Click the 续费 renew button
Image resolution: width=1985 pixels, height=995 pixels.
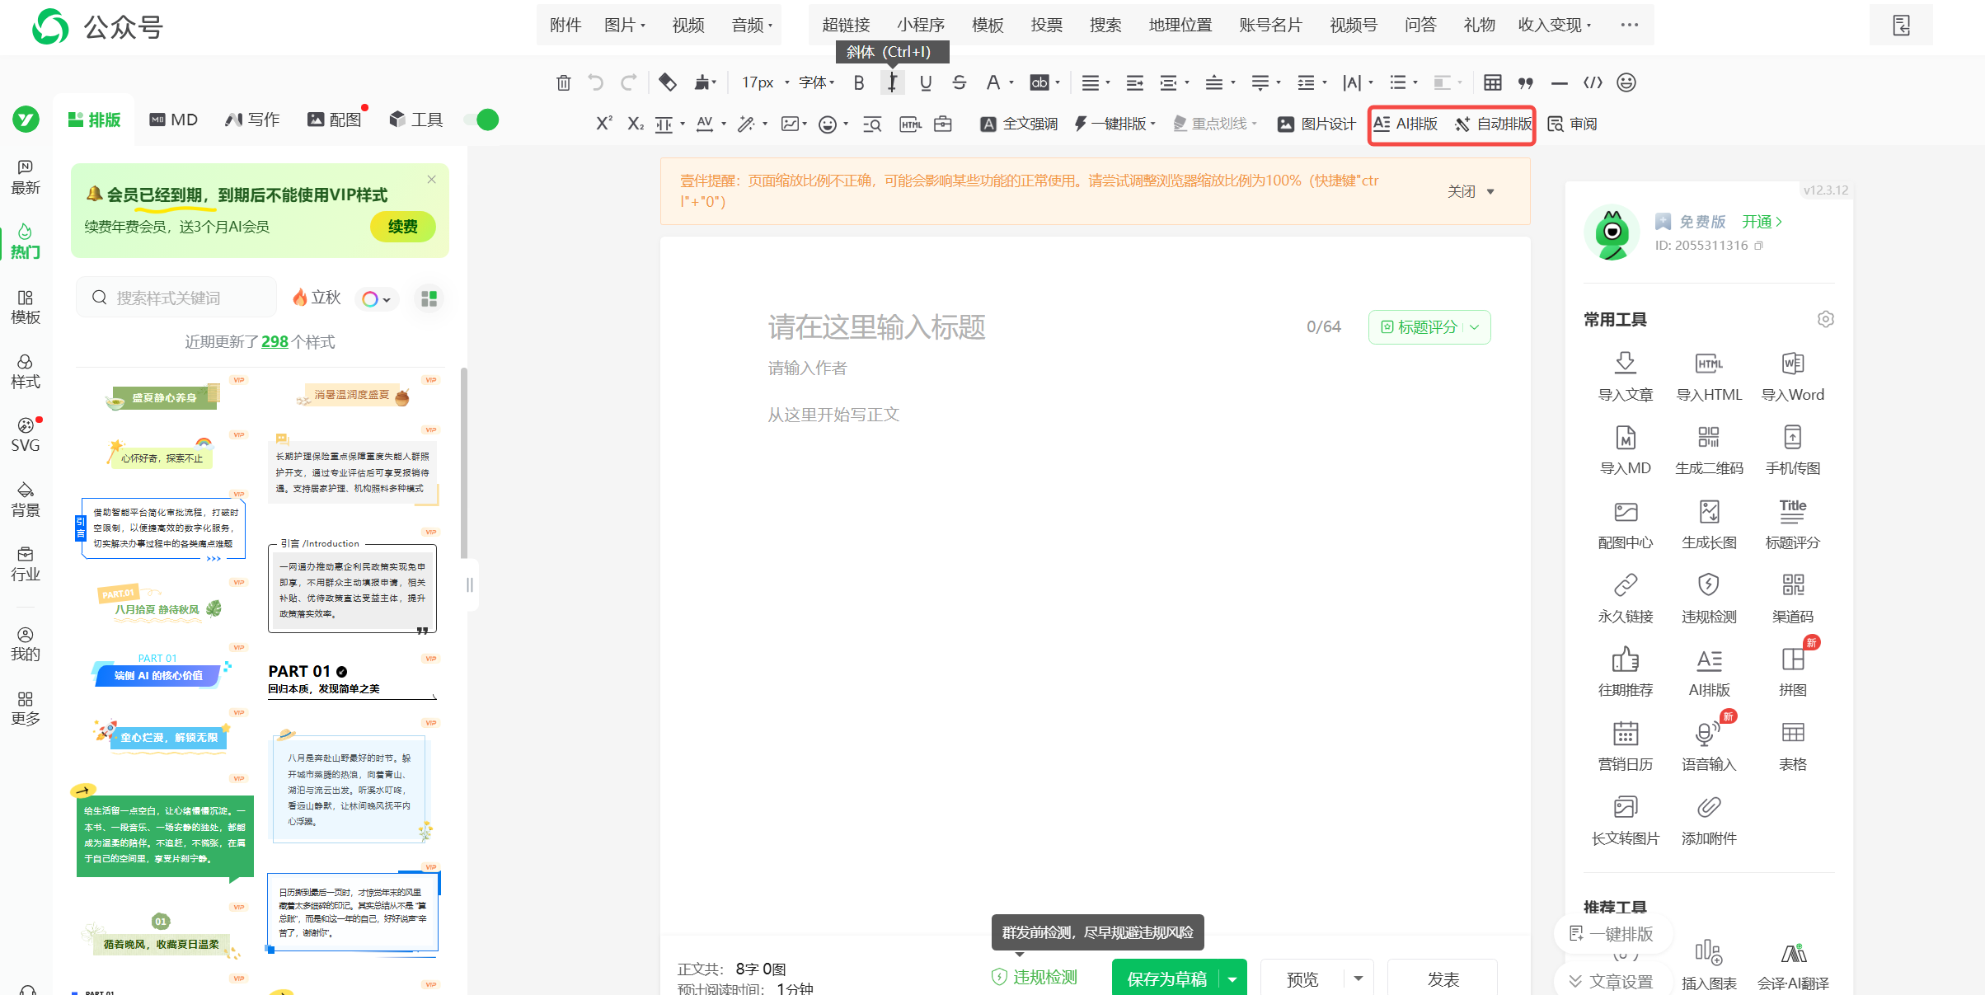pyautogui.click(x=402, y=227)
